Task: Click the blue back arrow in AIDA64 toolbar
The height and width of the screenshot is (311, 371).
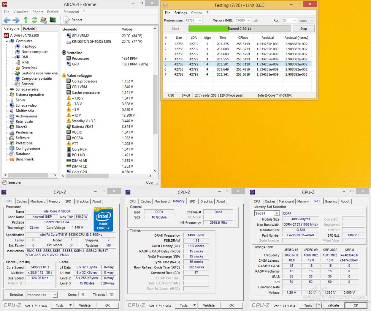Action: point(7,20)
